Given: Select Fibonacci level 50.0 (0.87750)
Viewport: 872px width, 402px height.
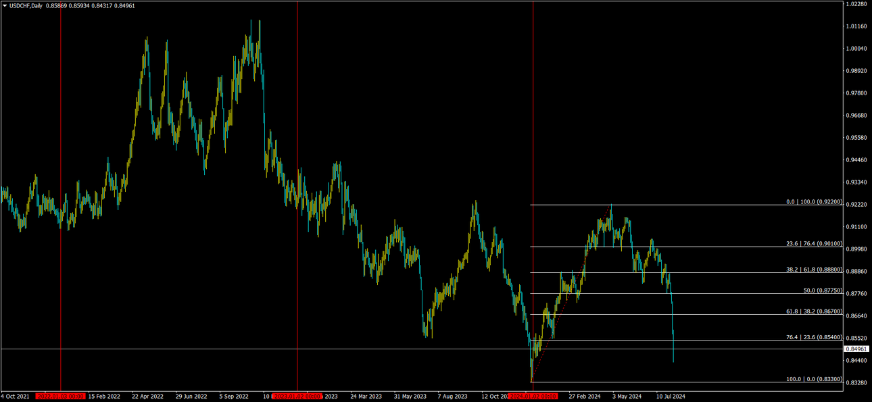Looking at the screenshot, I should point(823,290).
